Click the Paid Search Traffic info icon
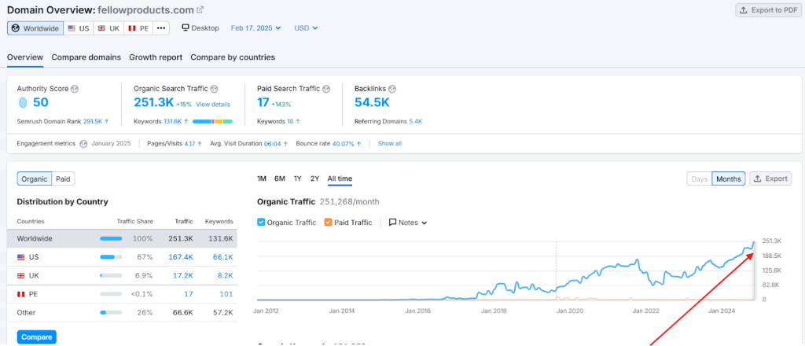 tap(325, 89)
